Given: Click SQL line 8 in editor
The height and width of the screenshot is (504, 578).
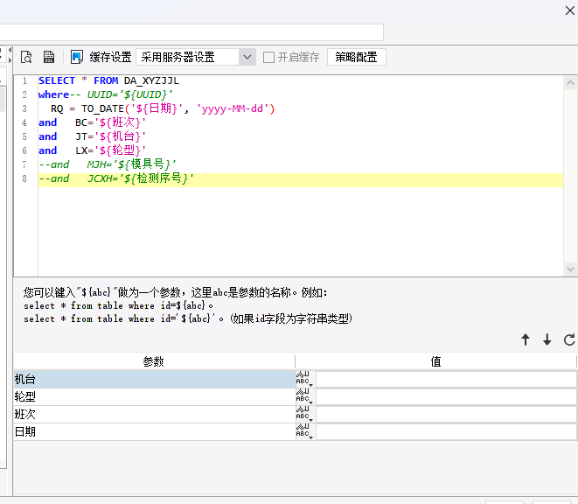Looking at the screenshot, I should 262,179.
